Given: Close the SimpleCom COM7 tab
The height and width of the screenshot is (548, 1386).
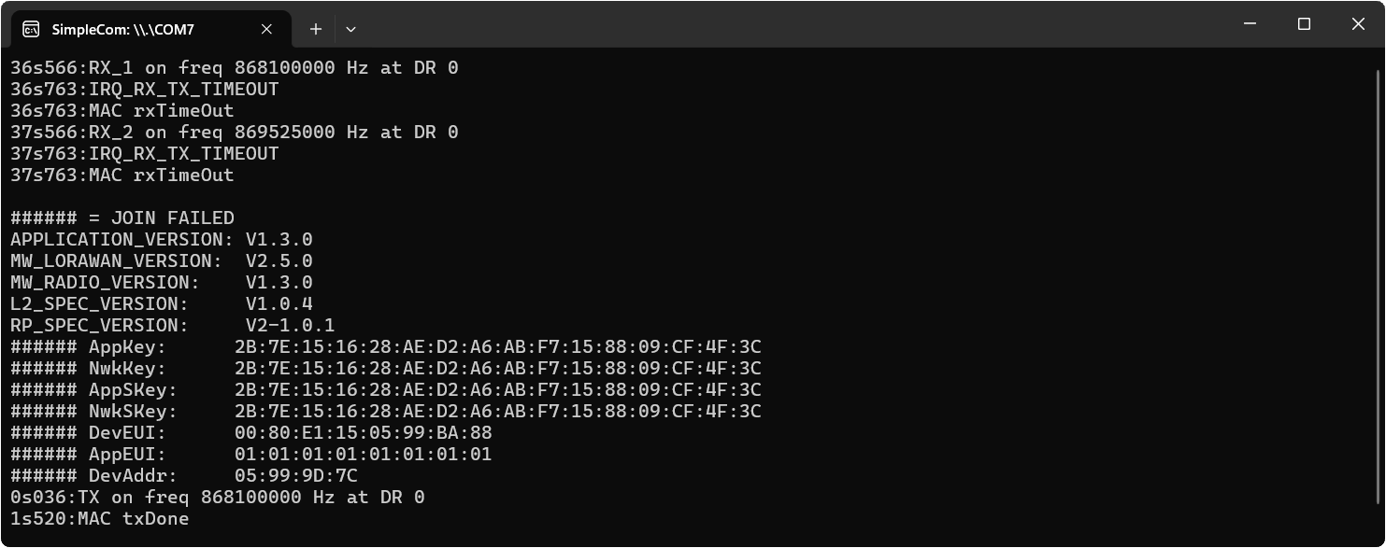Looking at the screenshot, I should (266, 29).
